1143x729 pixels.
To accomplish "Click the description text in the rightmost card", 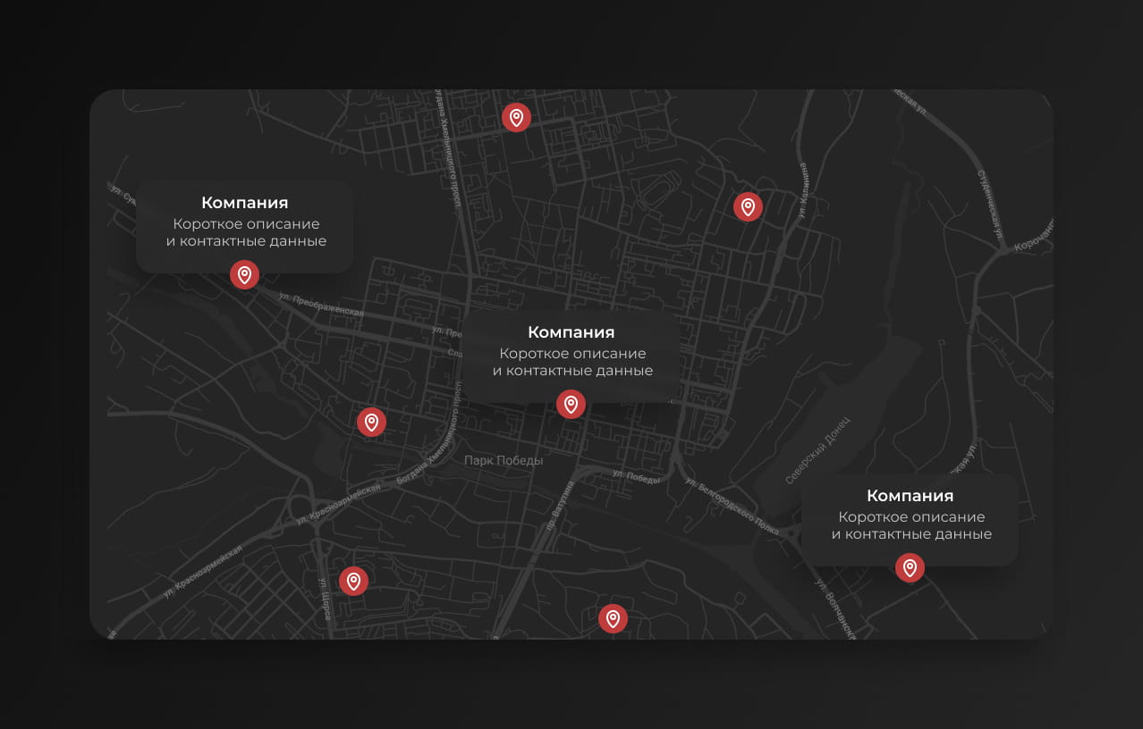I will 911,525.
